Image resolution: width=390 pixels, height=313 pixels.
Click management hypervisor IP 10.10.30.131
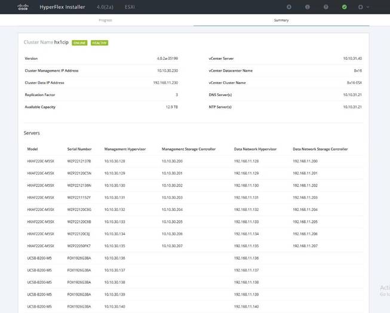pos(115,198)
